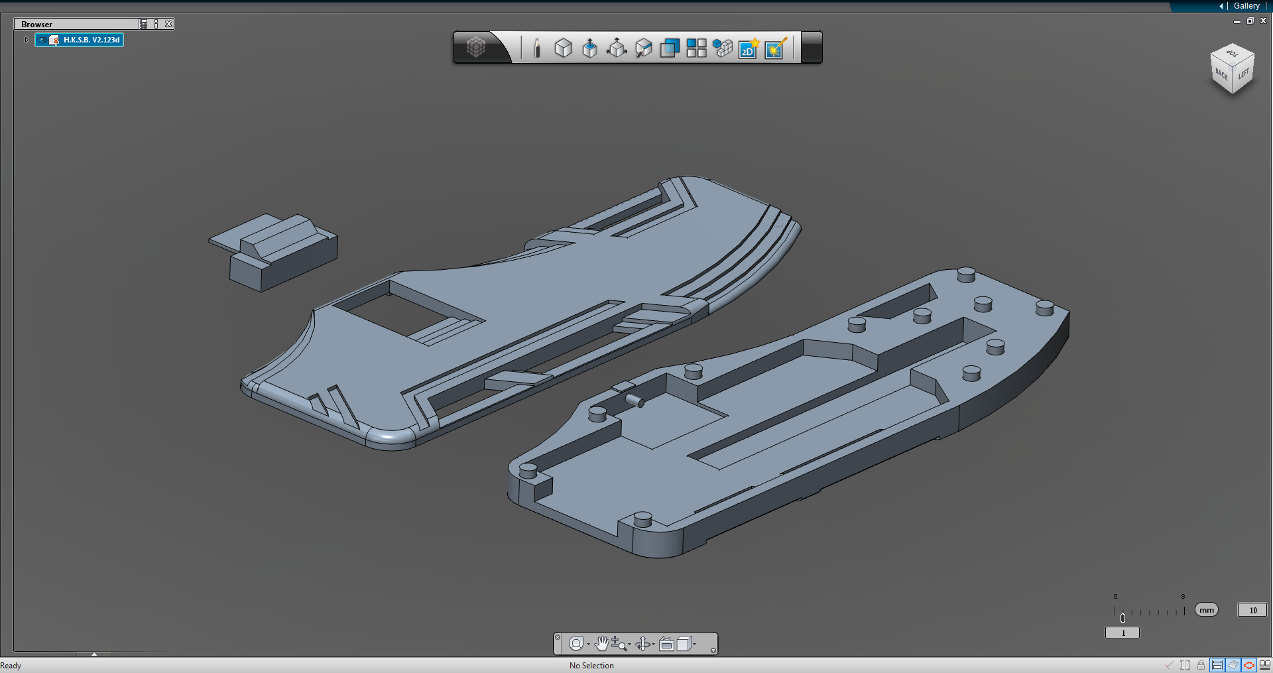Open the 123D application cube menu

point(475,47)
